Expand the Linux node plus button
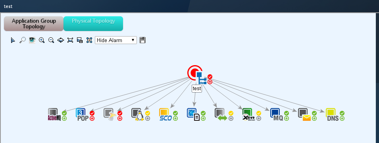 point(148,118)
